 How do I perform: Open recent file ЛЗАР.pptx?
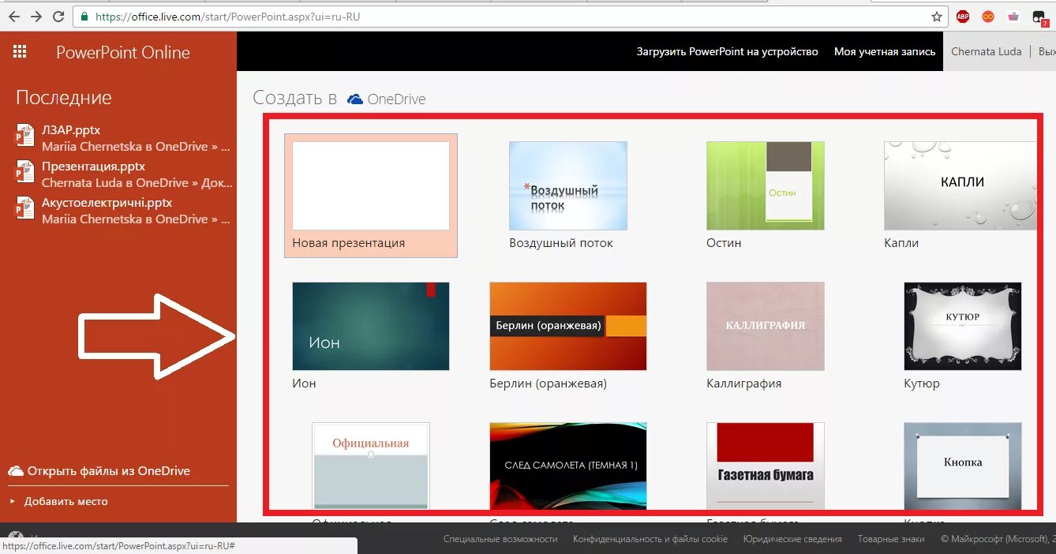pyautogui.click(x=71, y=130)
